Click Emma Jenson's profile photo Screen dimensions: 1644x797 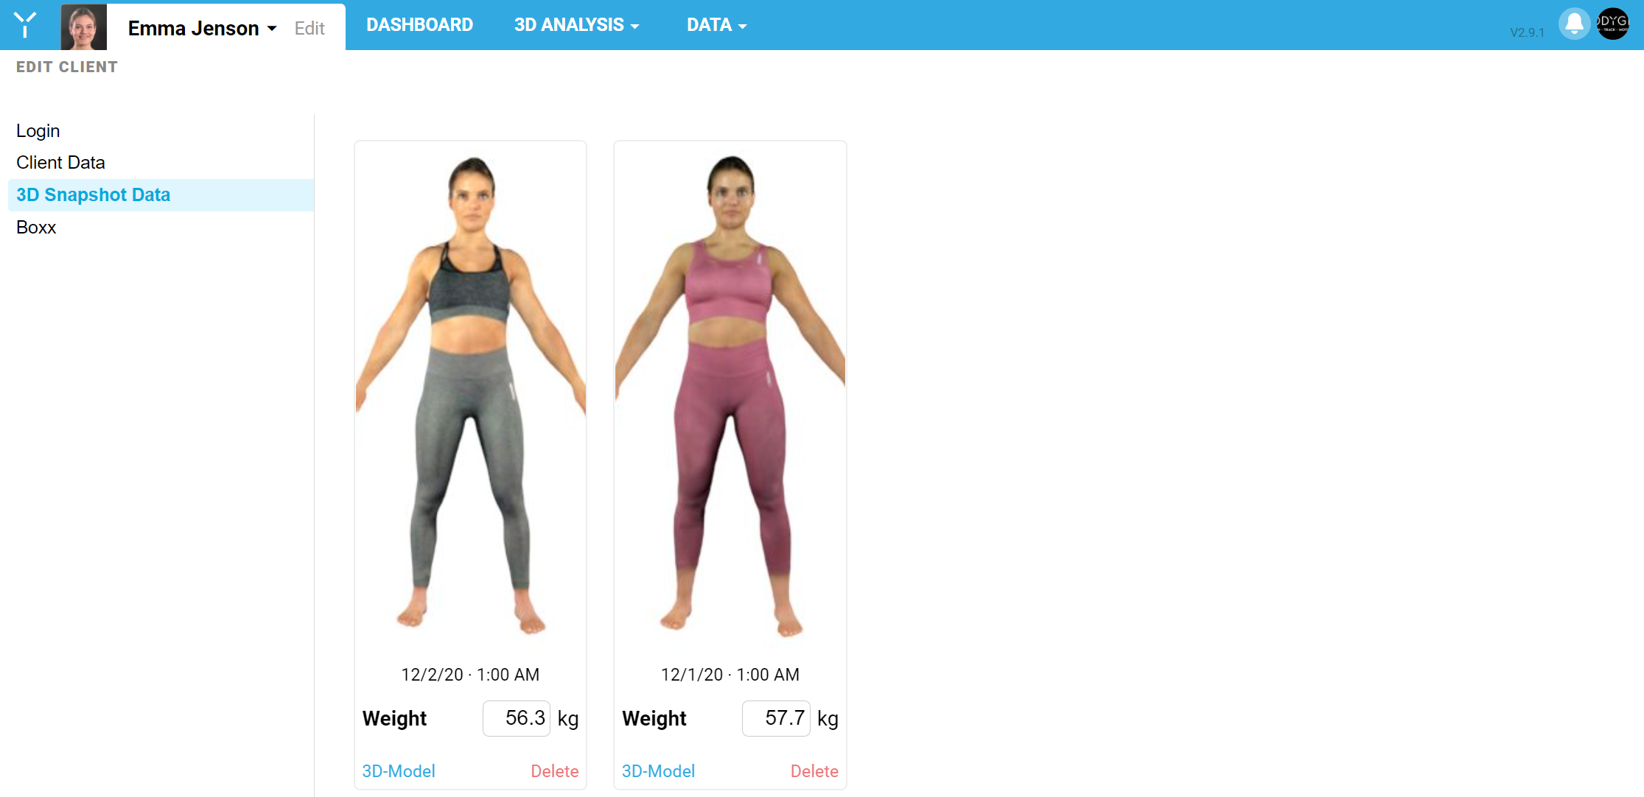[x=83, y=27]
